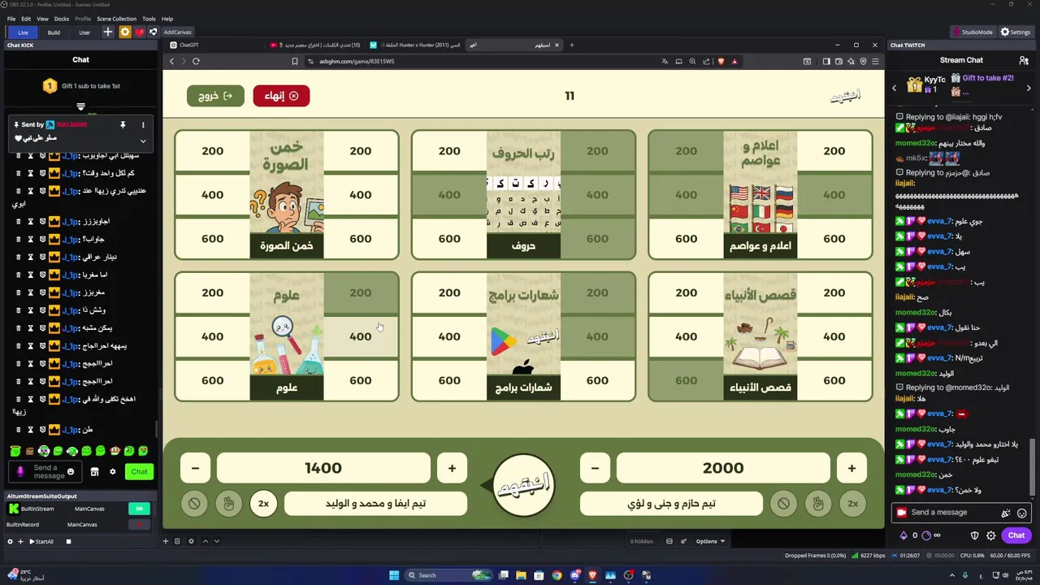This screenshot has width=1040, height=585.
Task: Open Kick chat shop icon
Action: (94, 472)
